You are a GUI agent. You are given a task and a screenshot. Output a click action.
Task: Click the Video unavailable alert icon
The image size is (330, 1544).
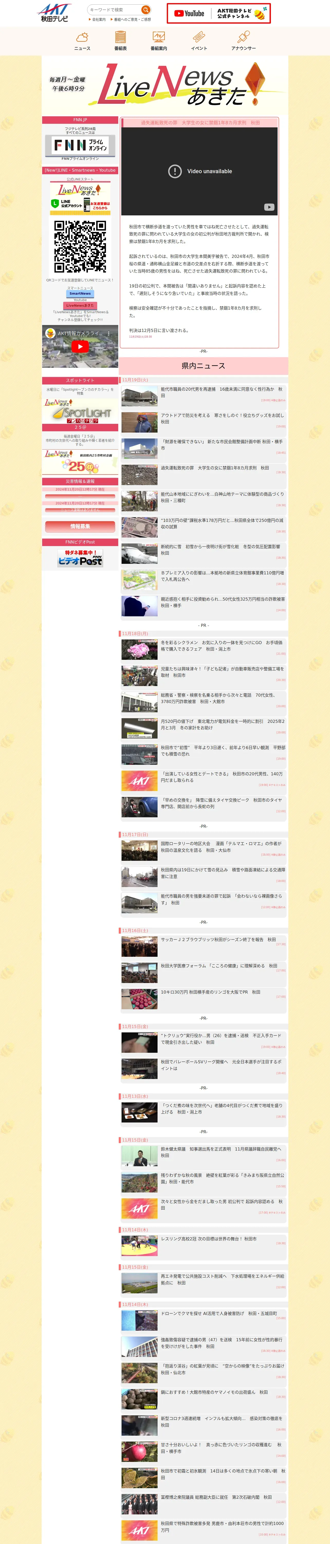[175, 171]
